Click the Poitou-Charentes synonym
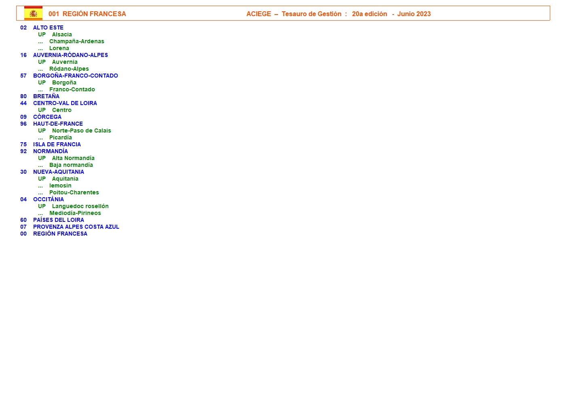The width and height of the screenshot is (570, 396). tap(74, 192)
